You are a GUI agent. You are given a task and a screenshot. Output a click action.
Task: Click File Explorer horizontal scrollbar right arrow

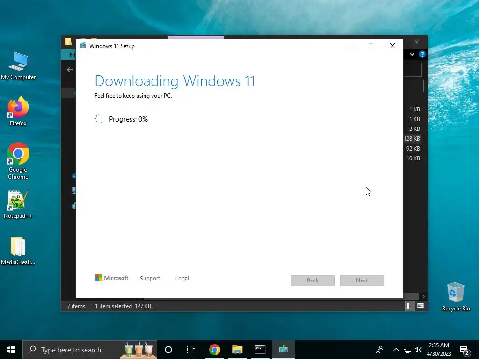423,296
